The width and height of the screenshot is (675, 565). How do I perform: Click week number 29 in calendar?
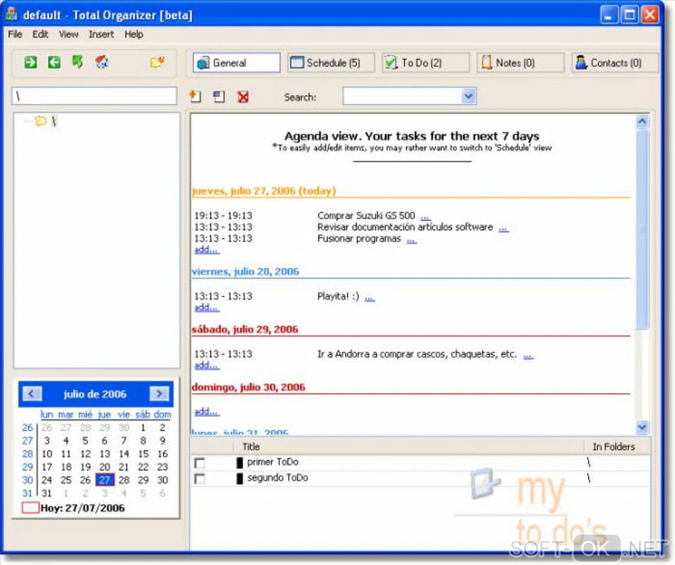coord(28,467)
